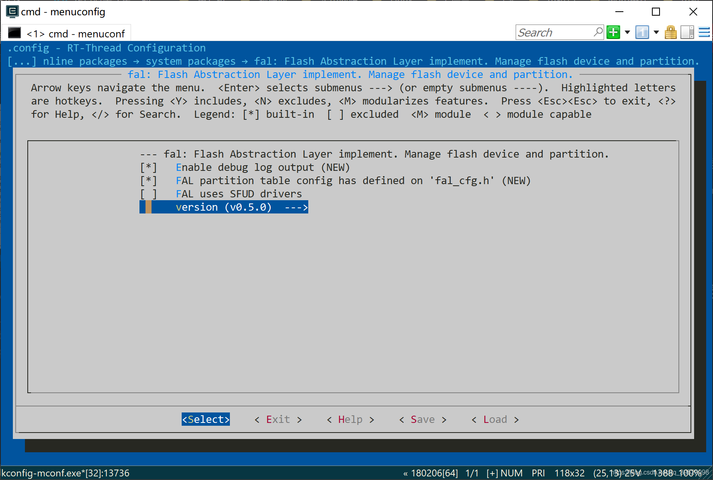Open the hamburger system menu
Image resolution: width=713 pixels, height=480 pixels.
[x=704, y=32]
